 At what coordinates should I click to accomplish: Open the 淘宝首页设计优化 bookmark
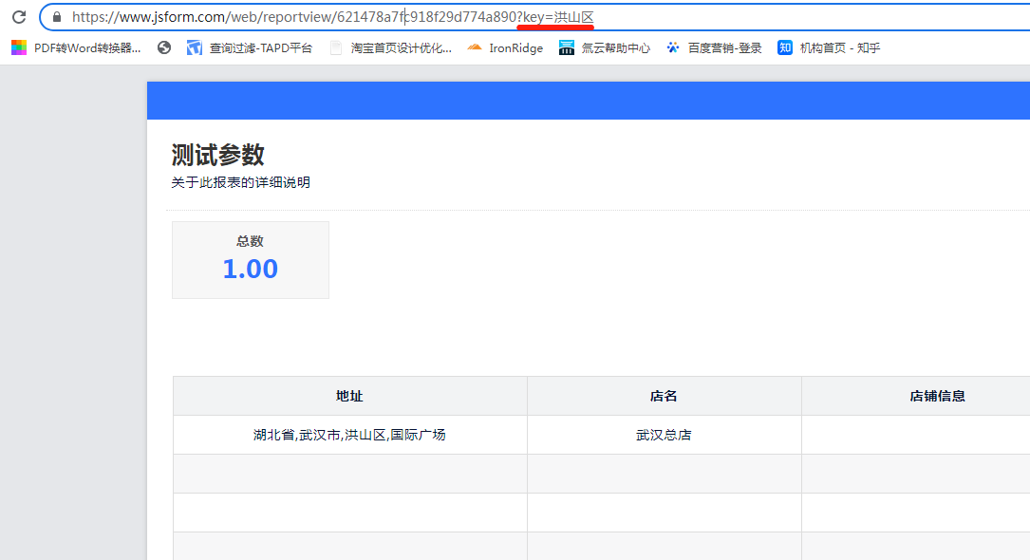pyautogui.click(x=390, y=47)
